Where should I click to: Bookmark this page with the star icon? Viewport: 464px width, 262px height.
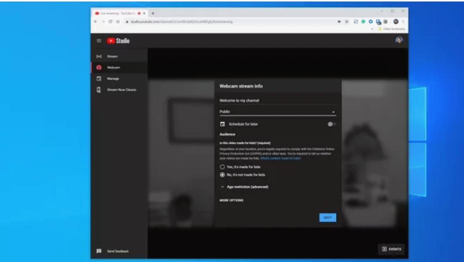347,22
